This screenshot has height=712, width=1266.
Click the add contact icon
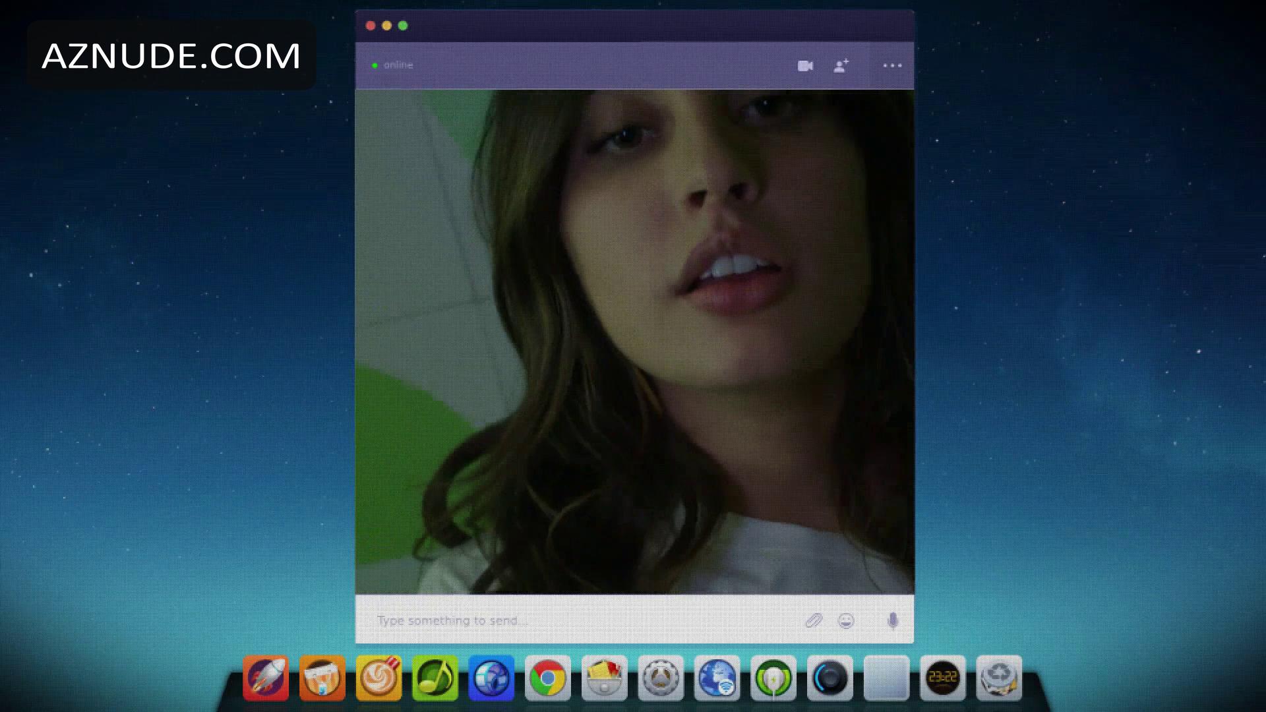(x=841, y=66)
